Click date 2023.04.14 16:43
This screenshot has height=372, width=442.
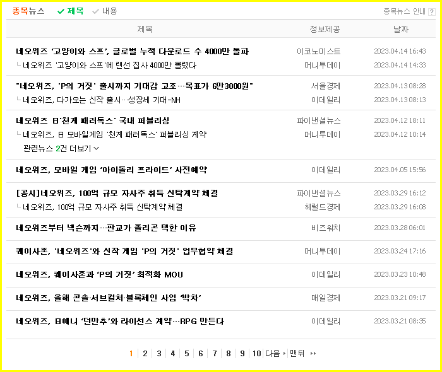pyautogui.click(x=400, y=51)
